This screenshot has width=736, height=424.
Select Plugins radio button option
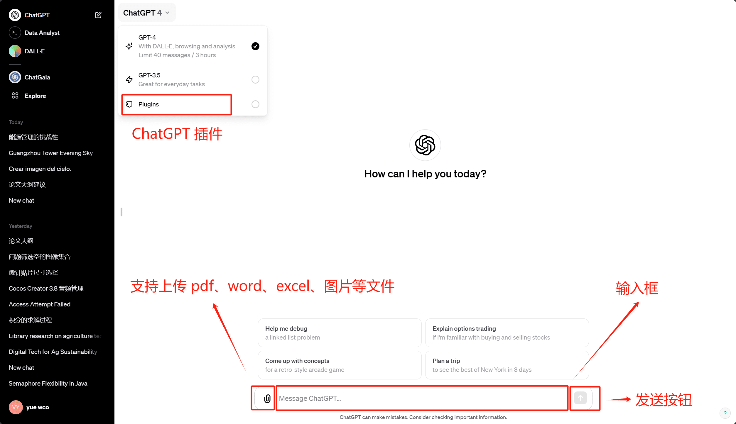point(255,104)
